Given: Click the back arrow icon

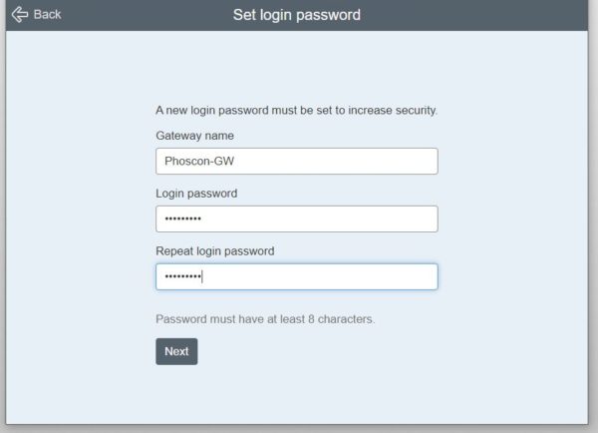Looking at the screenshot, I should 20,15.
